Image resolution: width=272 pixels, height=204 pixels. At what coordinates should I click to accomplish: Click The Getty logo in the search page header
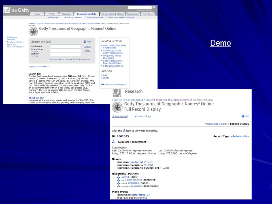click(x=16, y=10)
